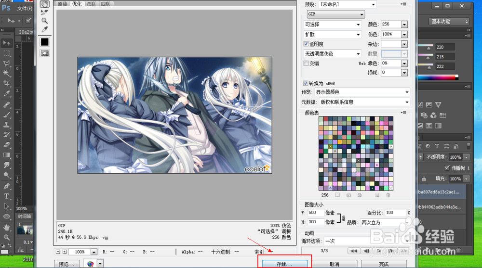Toggle 传播帧 1 checkbox in the Layers panel
Image resolution: width=482 pixels, height=268 pixels.
[x=447, y=167]
